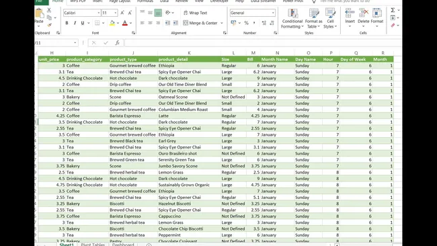Decrease font size with the smaller A

pos(130,13)
